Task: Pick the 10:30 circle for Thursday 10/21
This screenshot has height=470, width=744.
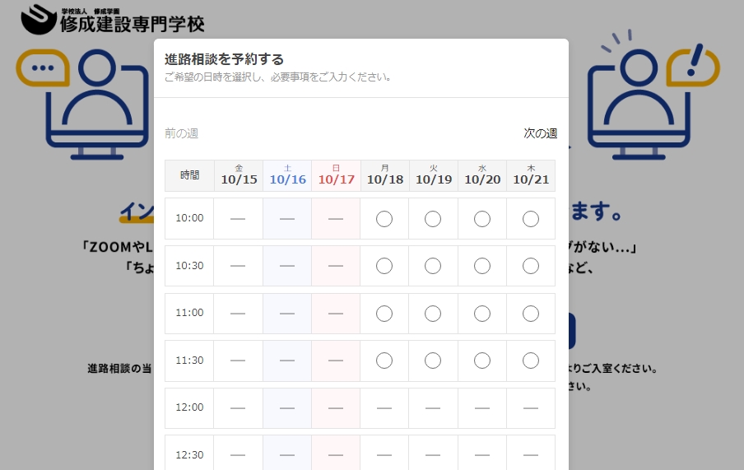Action: [531, 266]
